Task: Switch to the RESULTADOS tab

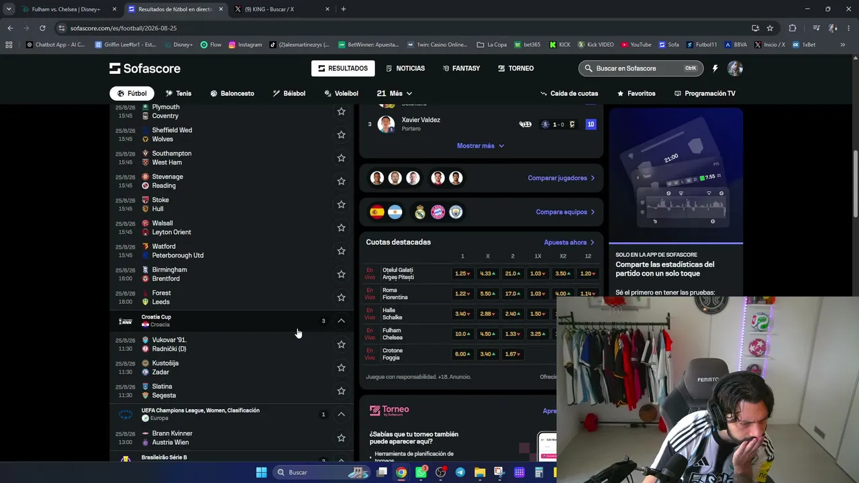Action: tap(343, 68)
